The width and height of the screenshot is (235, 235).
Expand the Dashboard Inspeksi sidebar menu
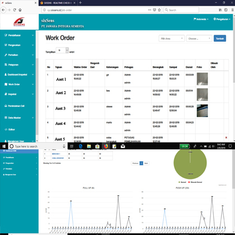point(19,74)
